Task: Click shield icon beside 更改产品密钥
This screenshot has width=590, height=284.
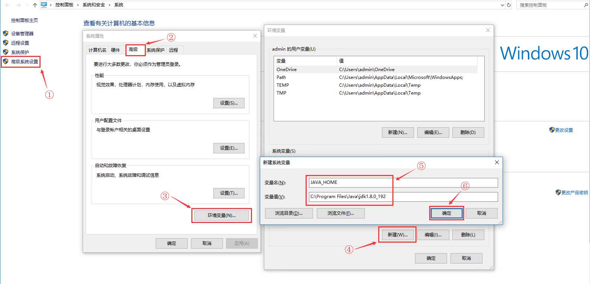Action: click(x=558, y=192)
